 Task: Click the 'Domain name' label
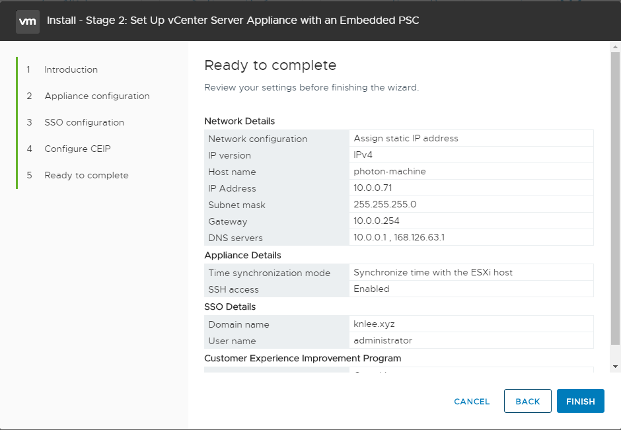pyautogui.click(x=238, y=325)
